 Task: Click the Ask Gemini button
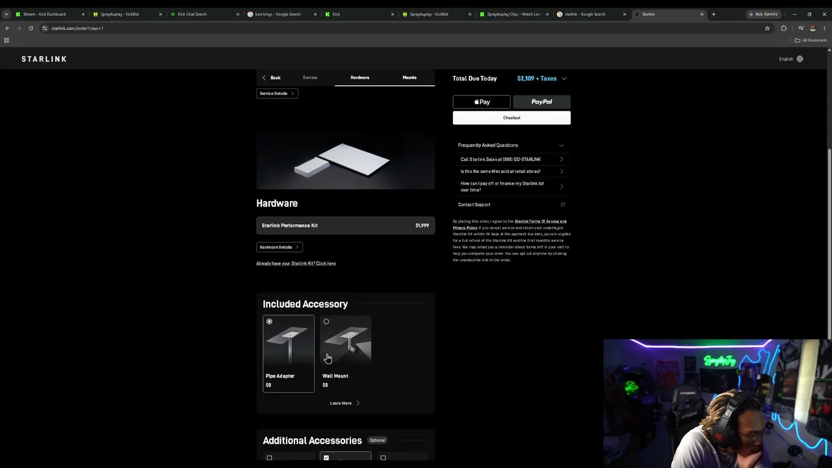(763, 14)
